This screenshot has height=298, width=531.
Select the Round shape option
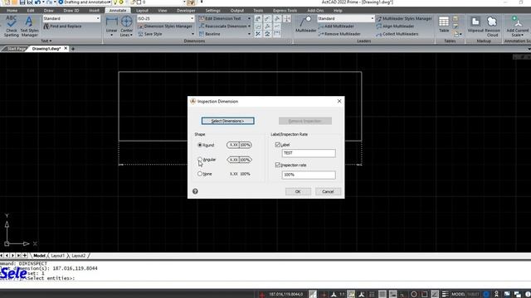[x=200, y=145]
